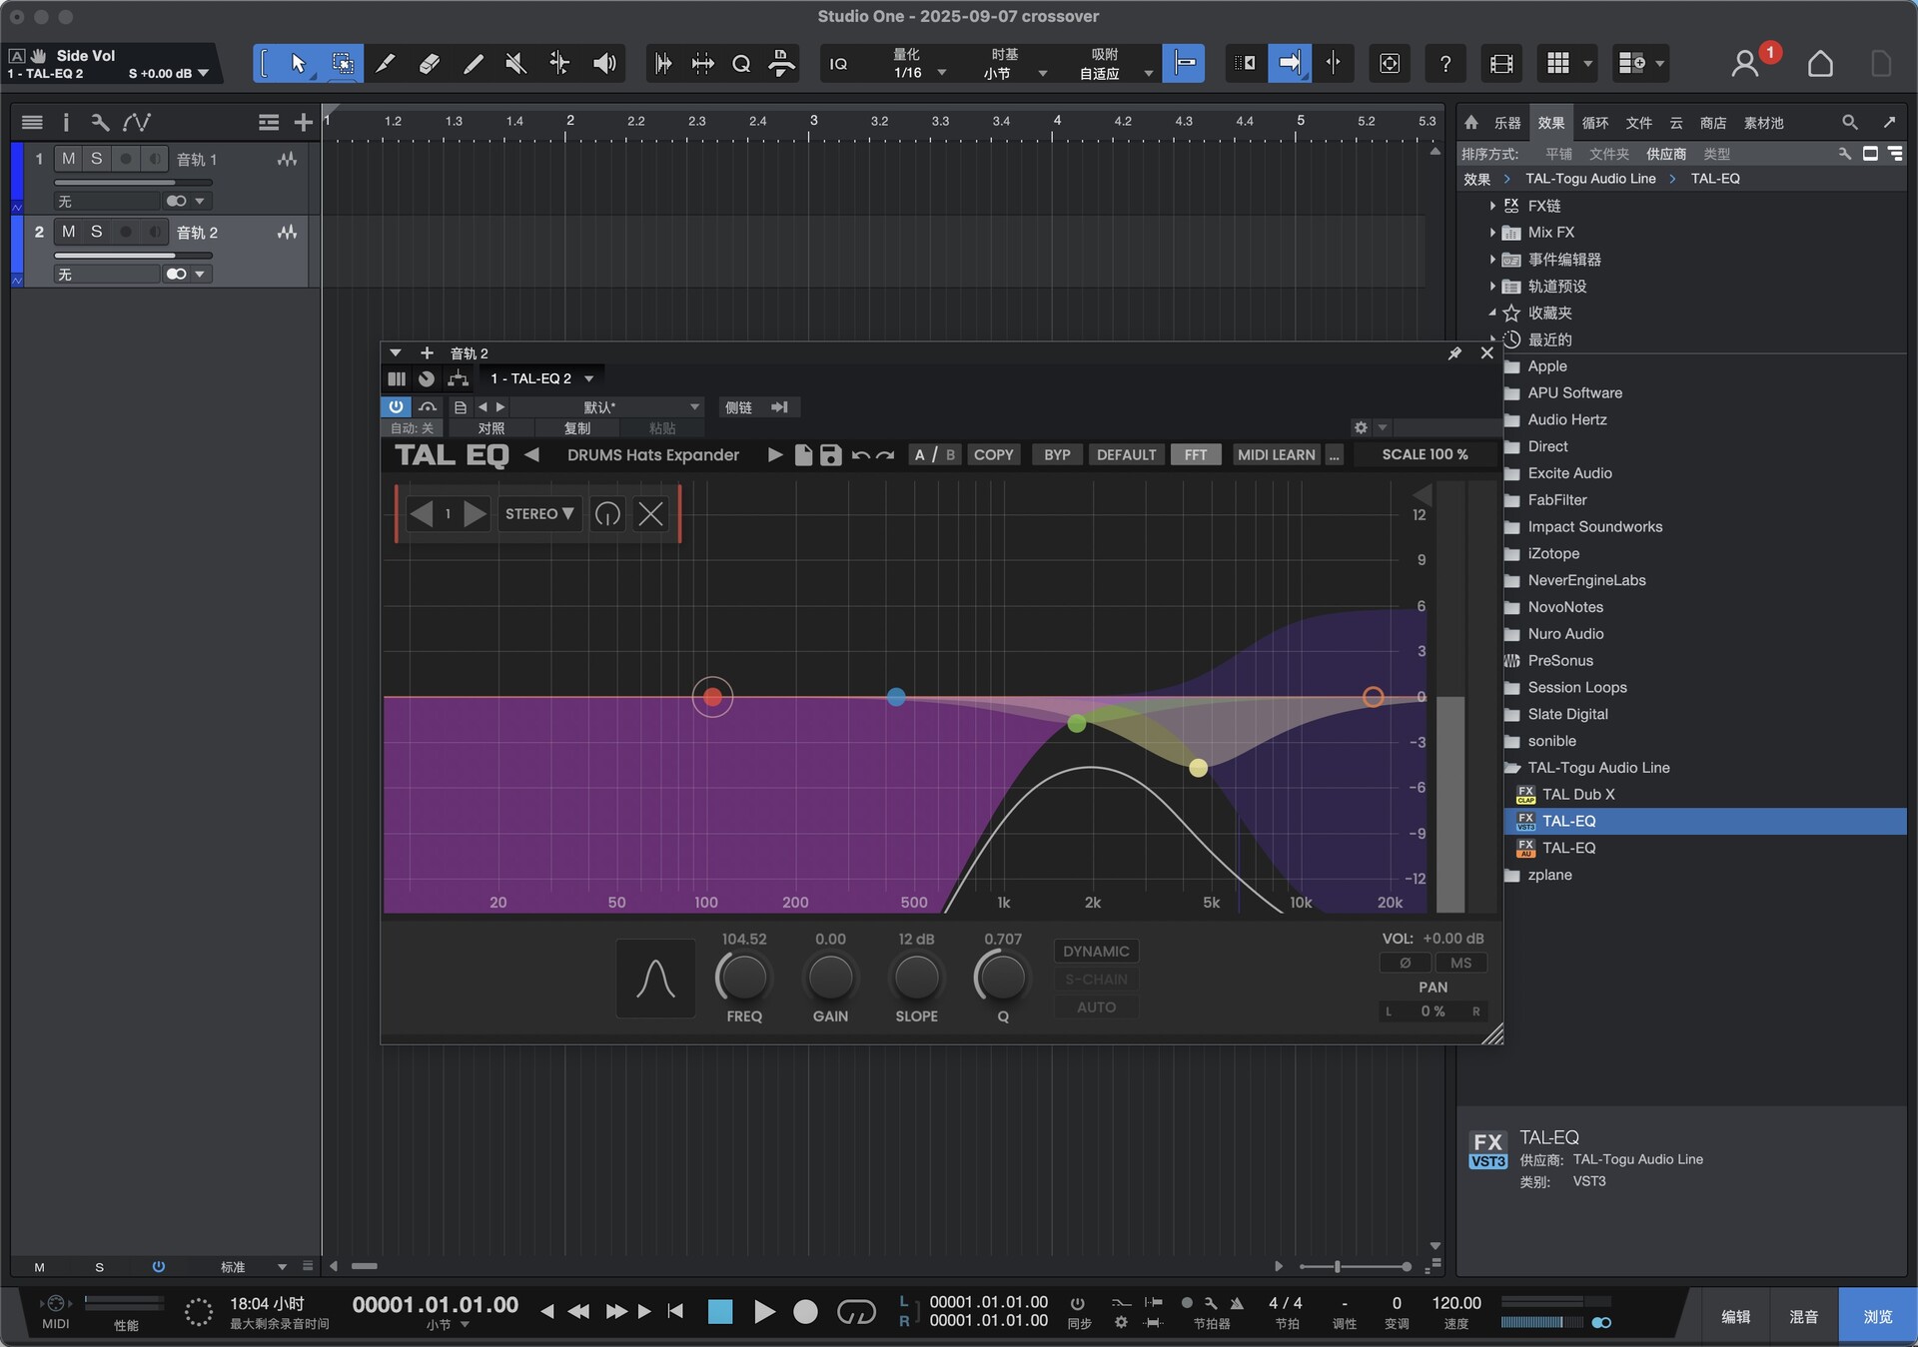Select the Eraser tool

429,64
